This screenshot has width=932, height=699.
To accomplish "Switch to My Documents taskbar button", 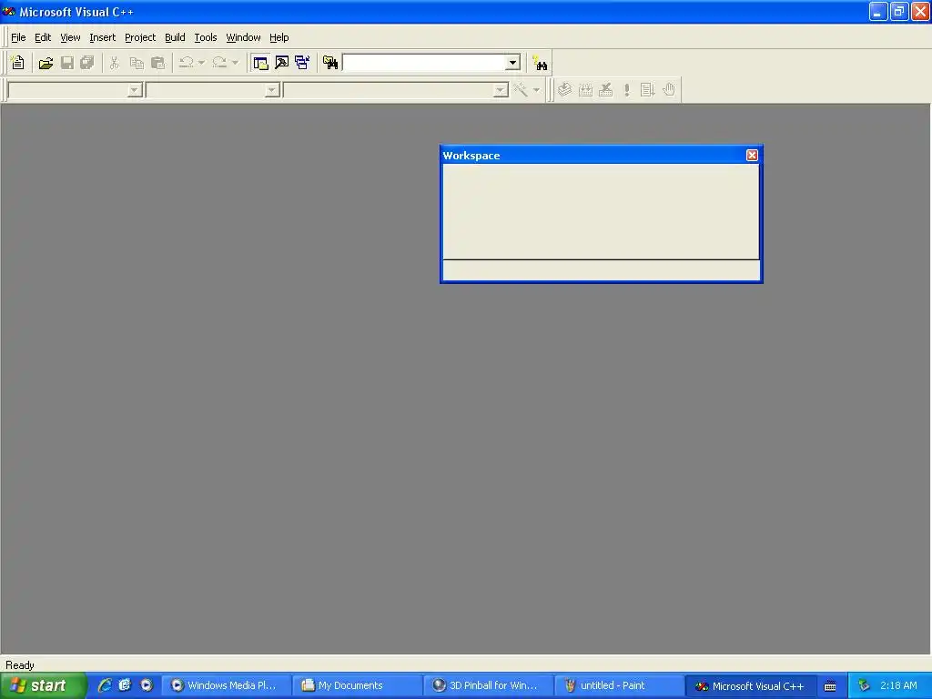I will tap(357, 685).
